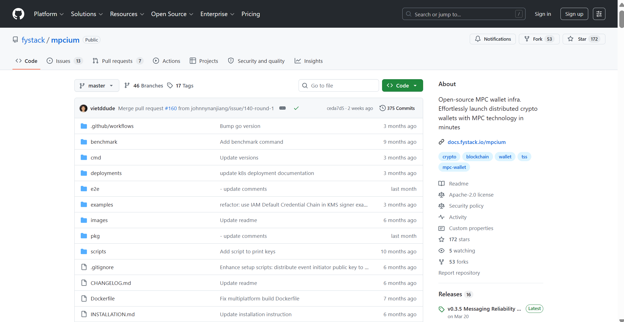Switch to the Pull requests tab
Viewport: 624px width, 322px height.
point(118,61)
